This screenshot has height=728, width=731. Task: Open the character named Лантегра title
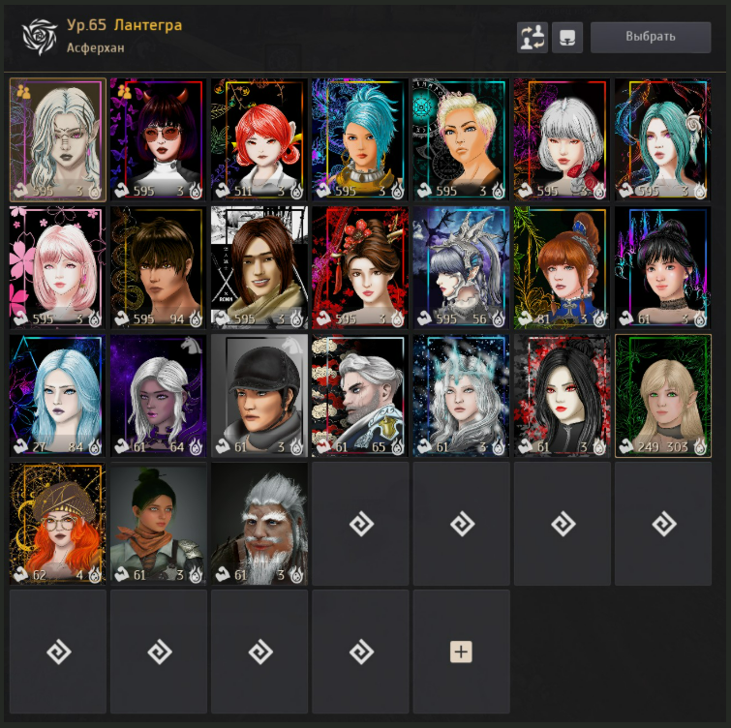[148, 25]
